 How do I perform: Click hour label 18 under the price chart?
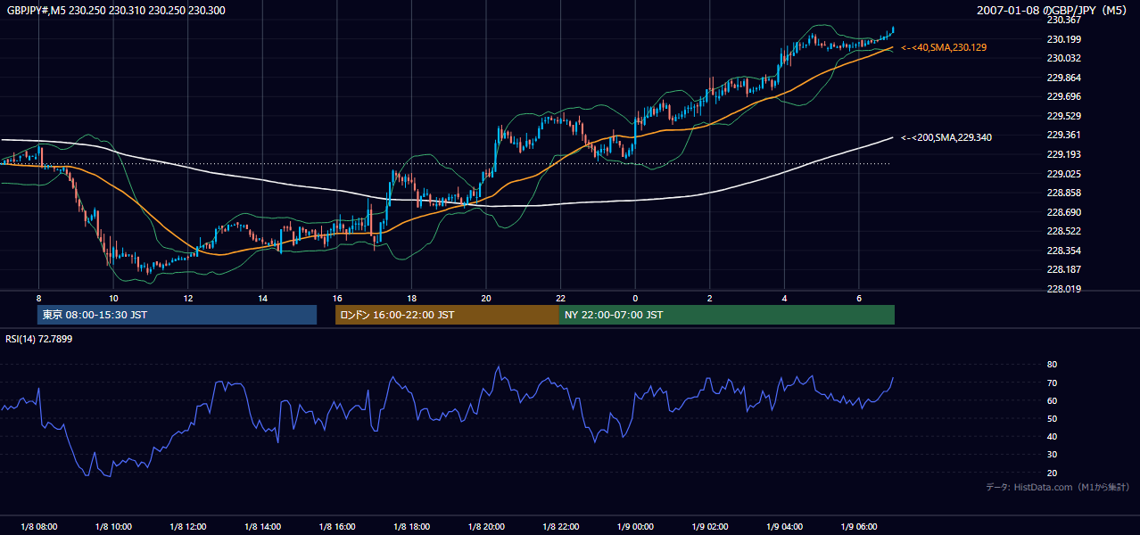[x=411, y=298]
